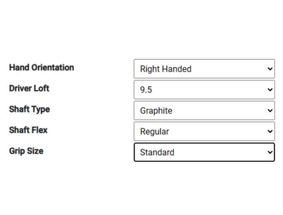
Task: Click the 9.5 loft value text
Action: pyautogui.click(x=146, y=90)
